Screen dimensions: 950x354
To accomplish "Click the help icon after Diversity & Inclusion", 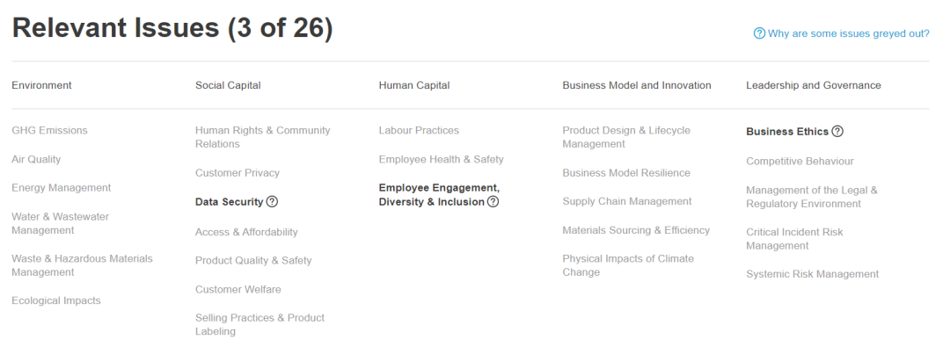I will coord(493,202).
